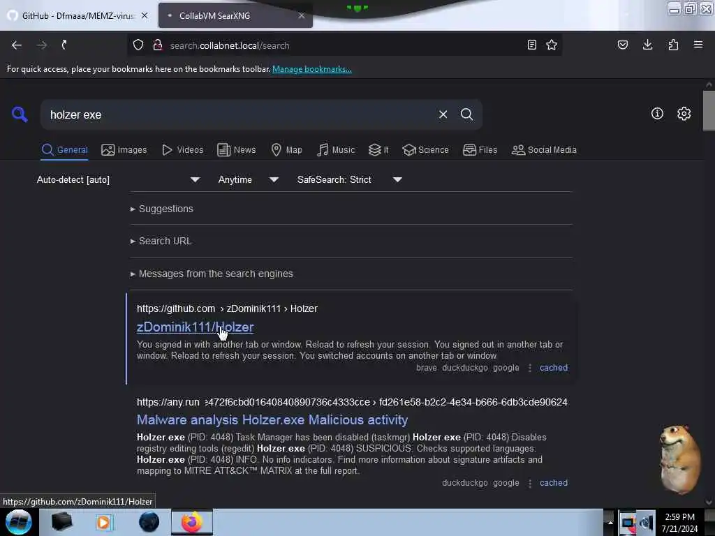715x536 pixels.
Task: Go back with the browser back arrow
Action: tap(17, 45)
